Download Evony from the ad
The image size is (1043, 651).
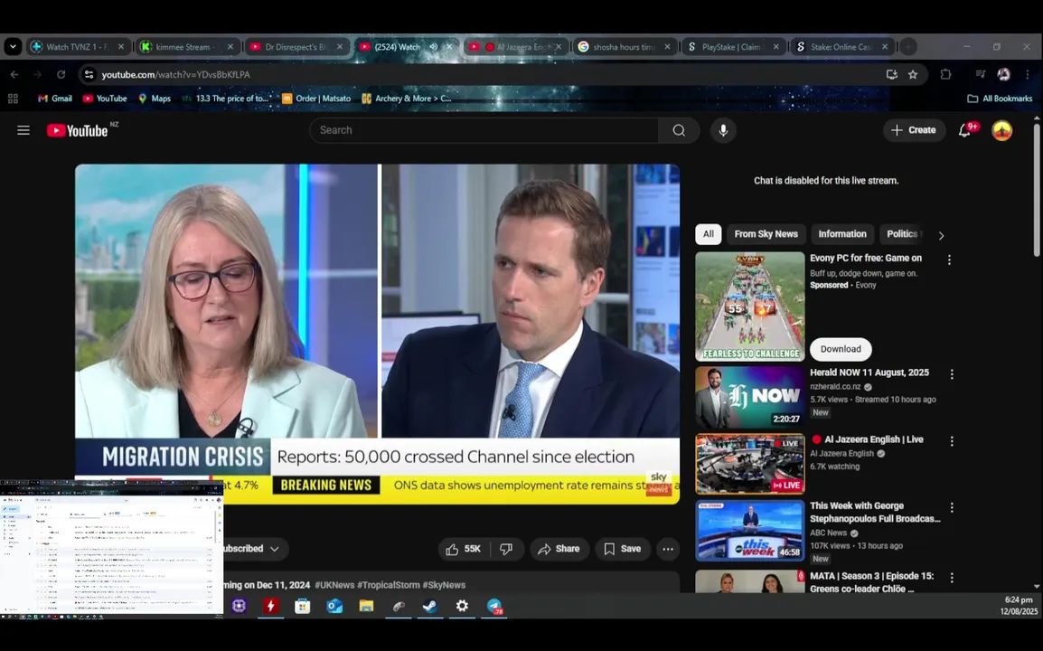tap(841, 350)
